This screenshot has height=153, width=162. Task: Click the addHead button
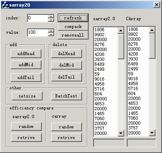[x=26, y=53]
